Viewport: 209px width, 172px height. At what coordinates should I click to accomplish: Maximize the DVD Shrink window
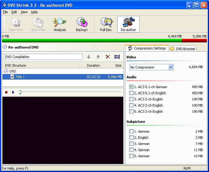click(197, 5)
